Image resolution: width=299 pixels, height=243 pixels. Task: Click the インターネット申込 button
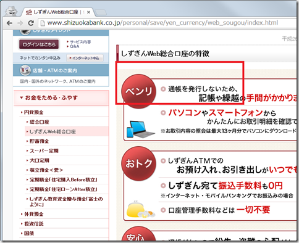[x=85, y=58]
